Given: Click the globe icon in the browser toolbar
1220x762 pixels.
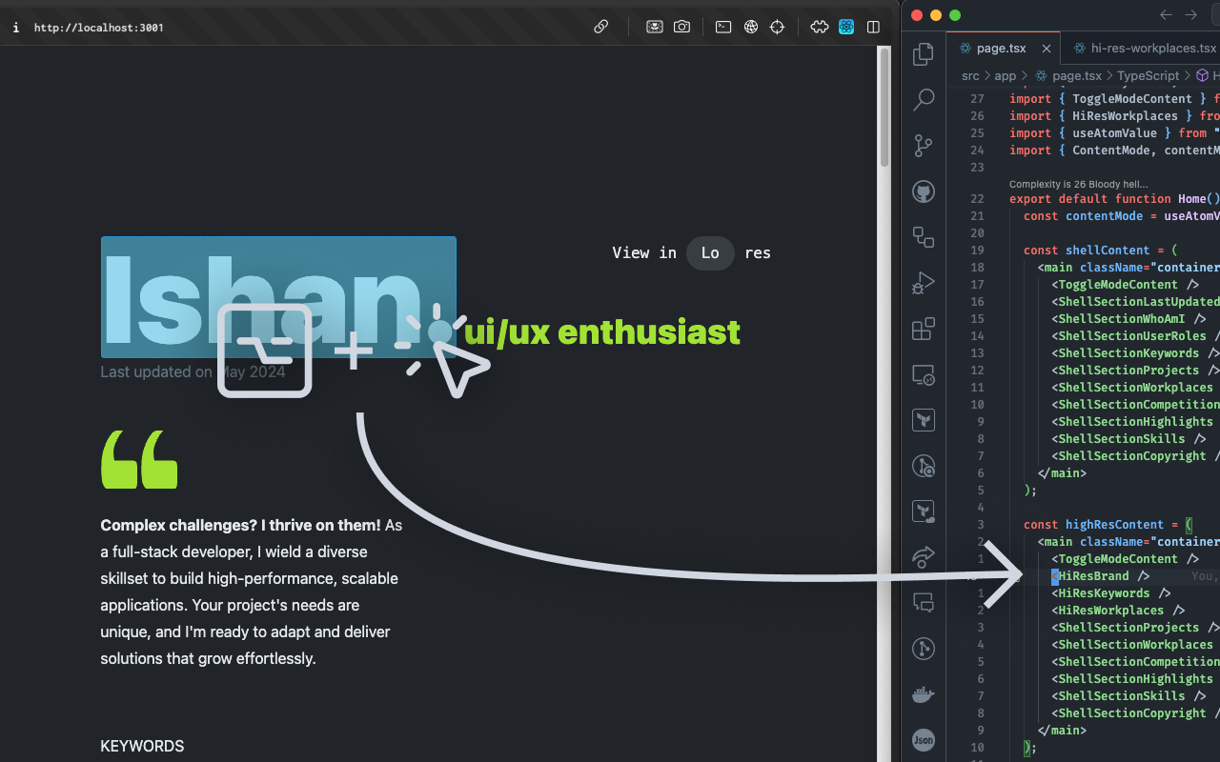Looking at the screenshot, I should click(750, 27).
